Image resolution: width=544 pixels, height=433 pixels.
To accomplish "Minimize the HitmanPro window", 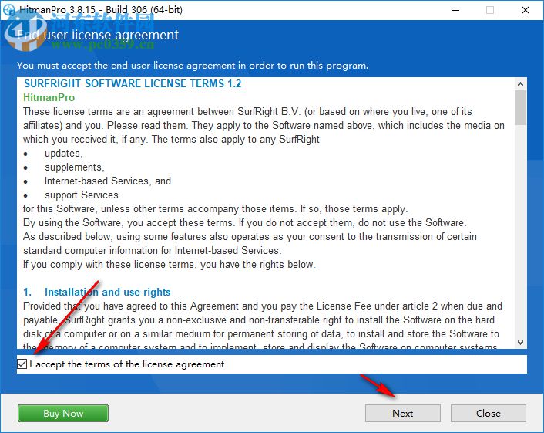I will click(455, 10).
